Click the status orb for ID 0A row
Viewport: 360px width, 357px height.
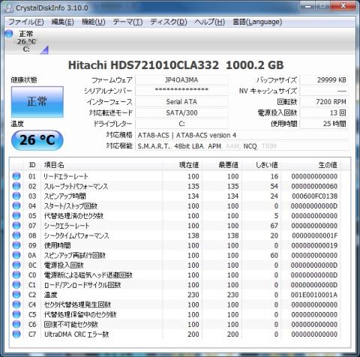click(16, 255)
